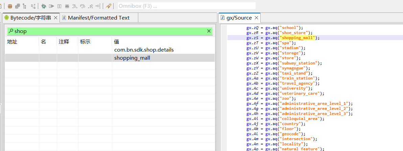Click the "locality" string in source

point(292,144)
